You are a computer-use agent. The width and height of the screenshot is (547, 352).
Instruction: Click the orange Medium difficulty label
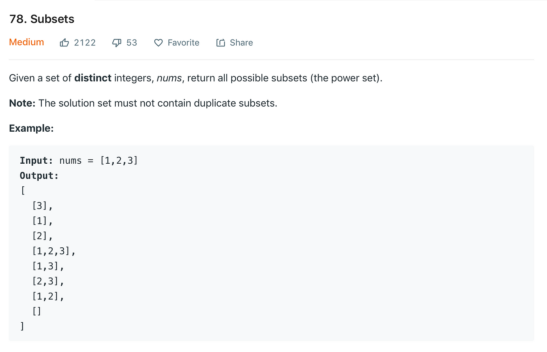pyautogui.click(x=27, y=42)
